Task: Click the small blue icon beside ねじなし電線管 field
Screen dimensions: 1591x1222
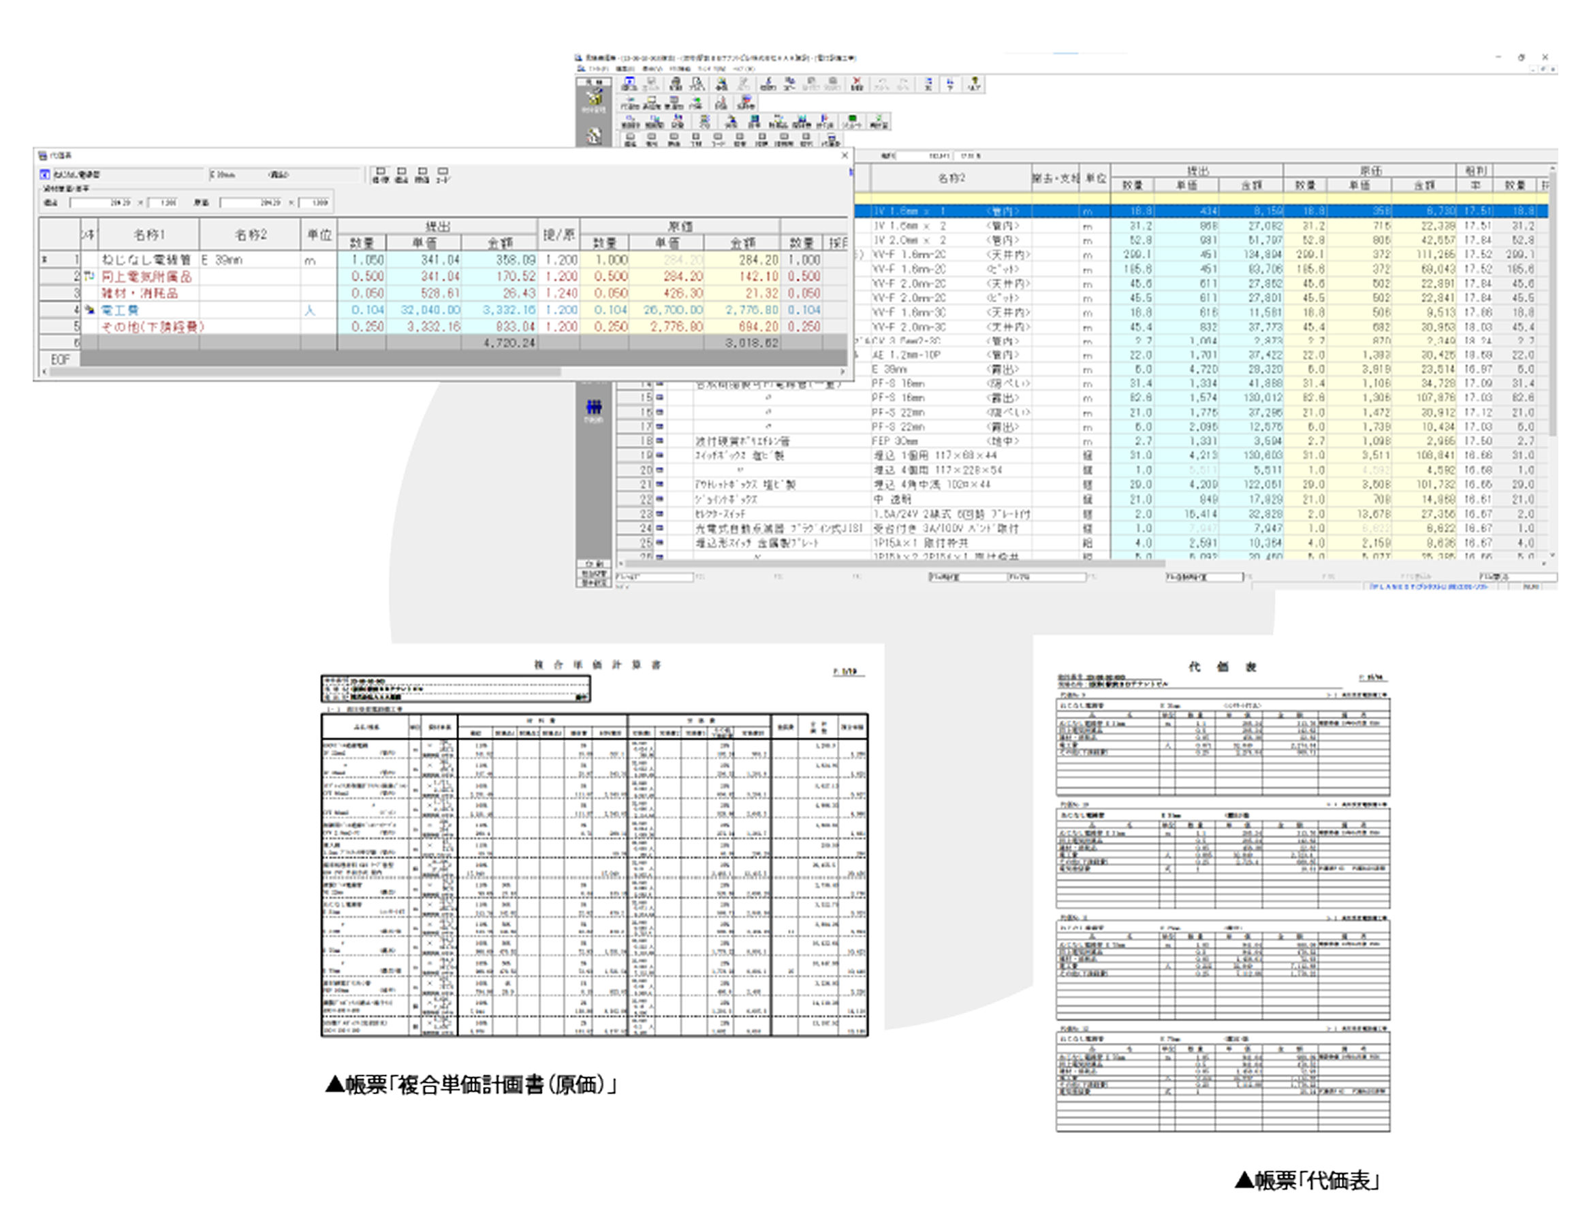Action: click(45, 174)
